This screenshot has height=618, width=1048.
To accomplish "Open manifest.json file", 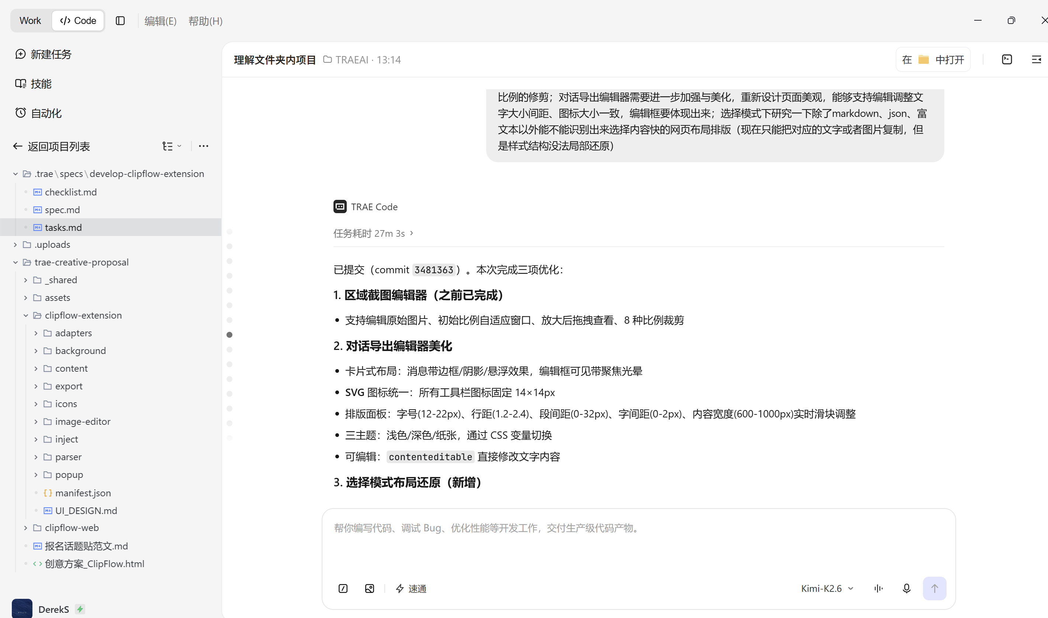I will (83, 493).
